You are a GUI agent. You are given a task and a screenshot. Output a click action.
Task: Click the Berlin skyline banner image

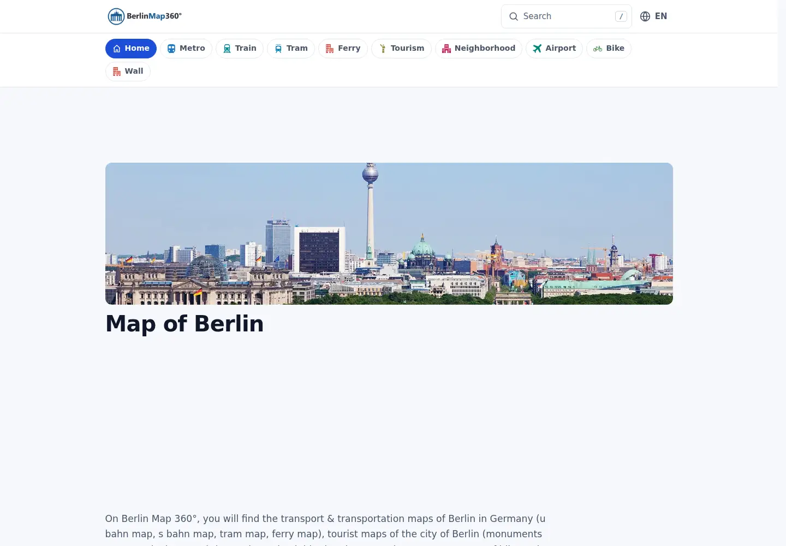(389, 234)
